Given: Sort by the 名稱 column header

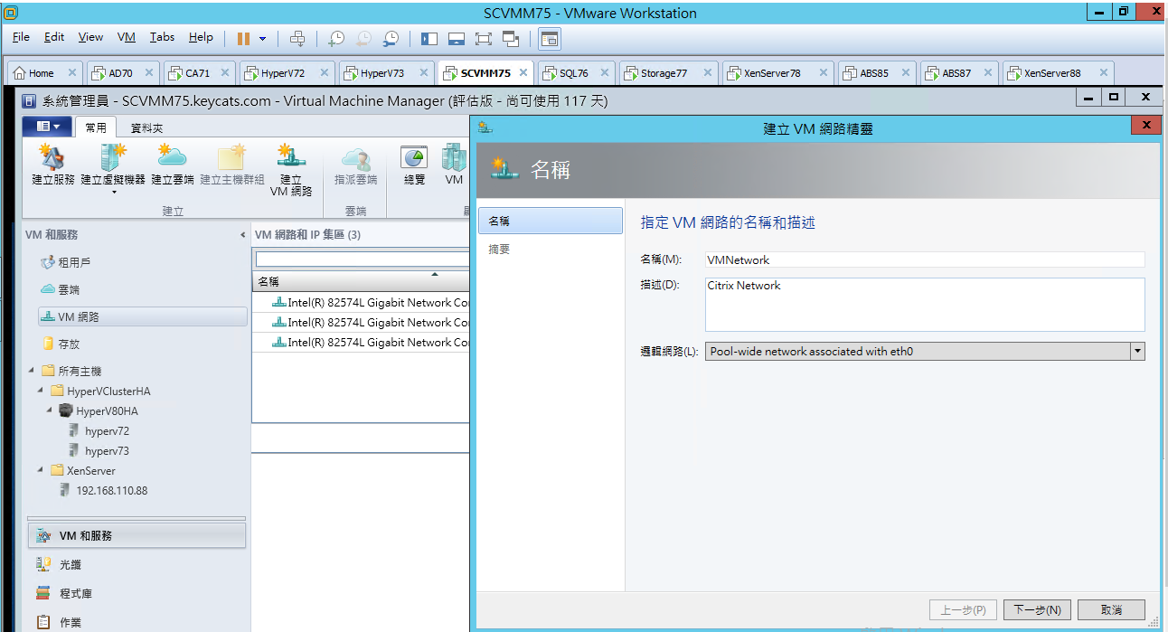Looking at the screenshot, I should (362, 281).
